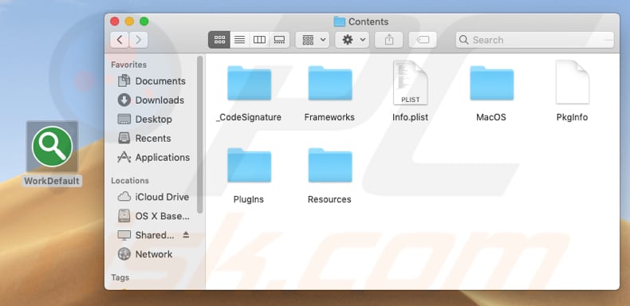630x306 pixels.
Task: Close the Contents Finder window
Action: pyautogui.click(x=115, y=22)
